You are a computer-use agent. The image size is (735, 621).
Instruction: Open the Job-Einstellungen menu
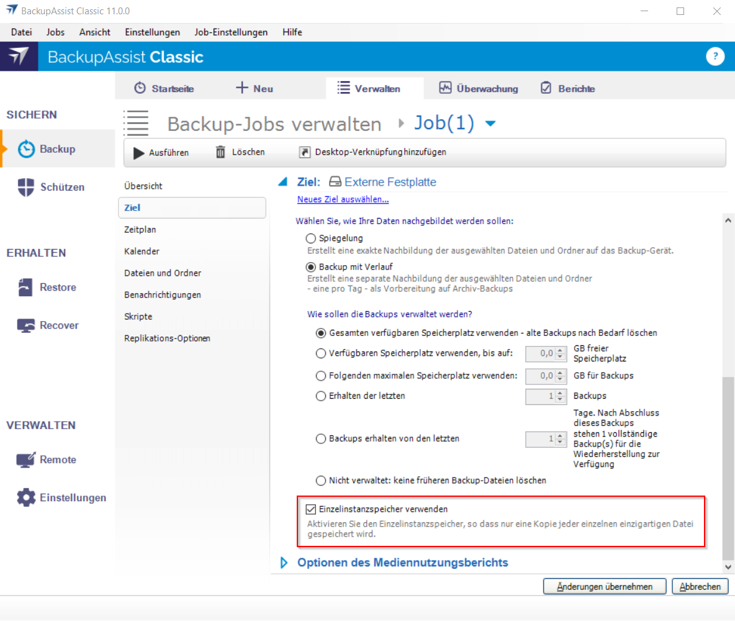231,32
